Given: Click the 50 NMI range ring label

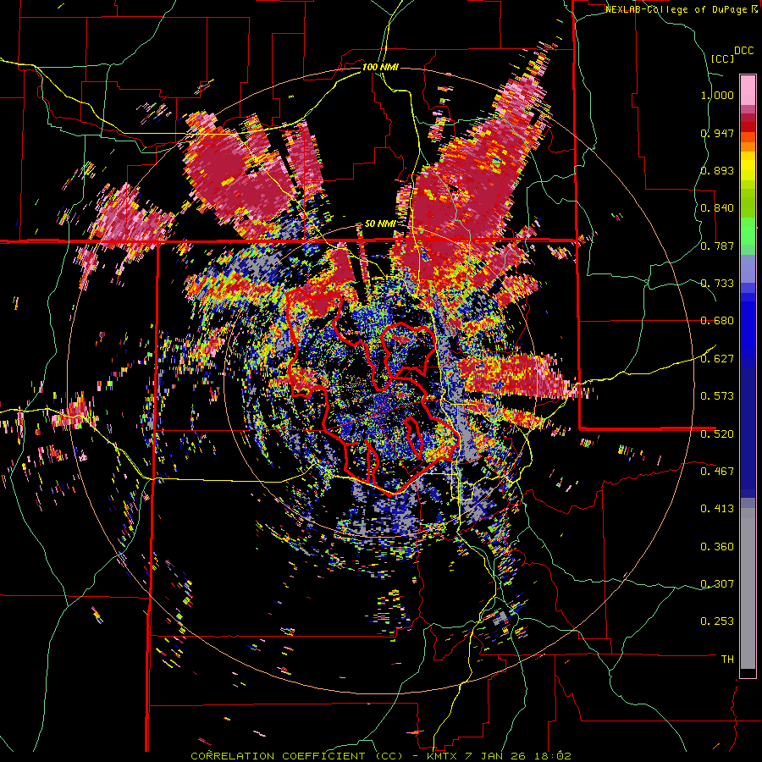Looking at the screenshot, I should tap(380, 224).
